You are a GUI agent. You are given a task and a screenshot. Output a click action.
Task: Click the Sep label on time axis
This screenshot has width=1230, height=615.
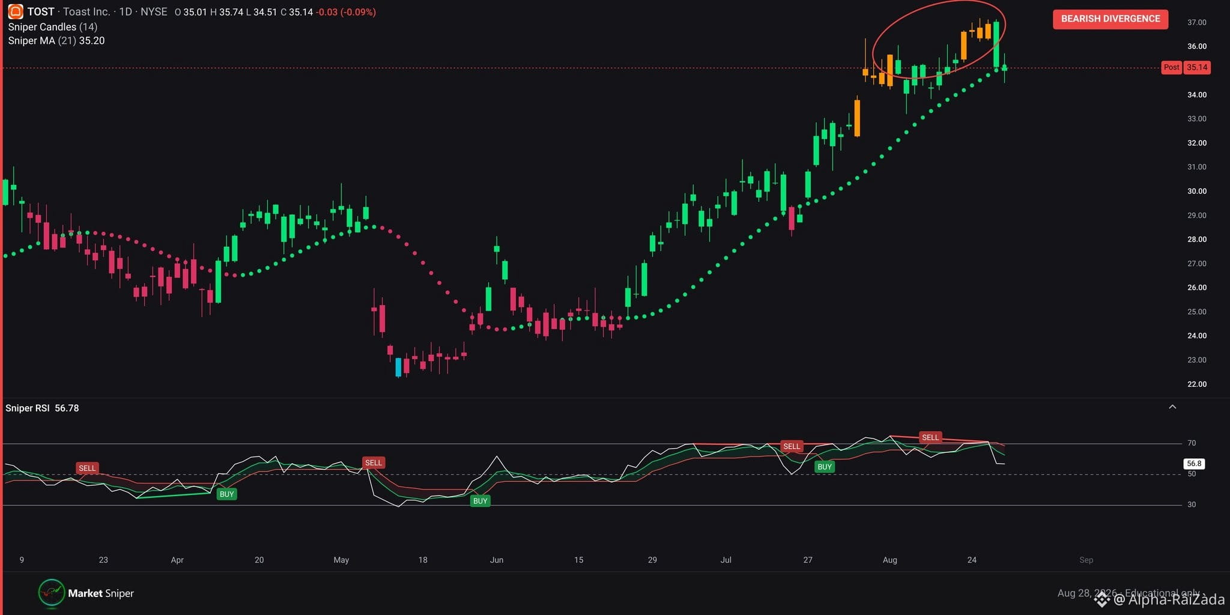tap(1086, 560)
